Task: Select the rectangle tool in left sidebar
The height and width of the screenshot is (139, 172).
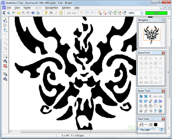Action: pos(5,56)
